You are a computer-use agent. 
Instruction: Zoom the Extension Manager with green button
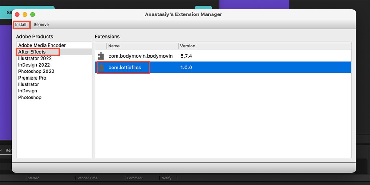point(32,14)
